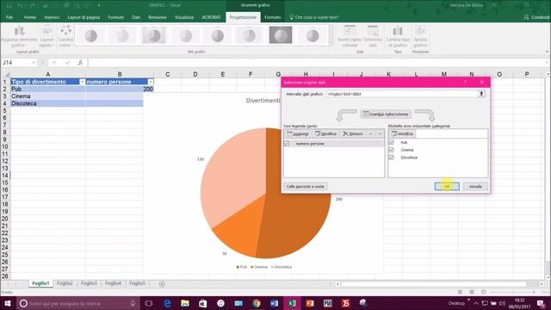Open Tipo di divertimento filter dropdown
The width and height of the screenshot is (551, 310).
click(83, 82)
